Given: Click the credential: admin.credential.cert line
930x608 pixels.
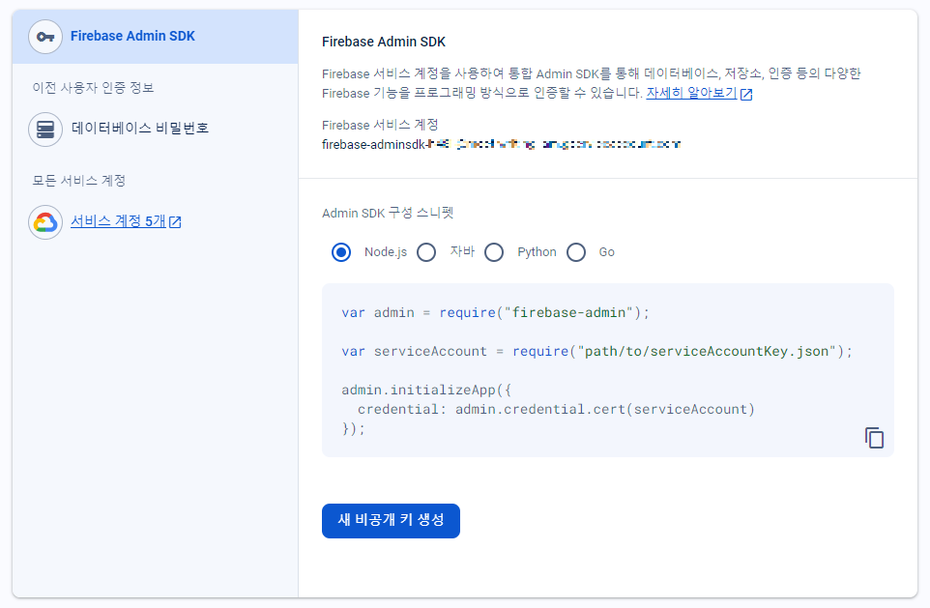Looking at the screenshot, I should 556,409.
